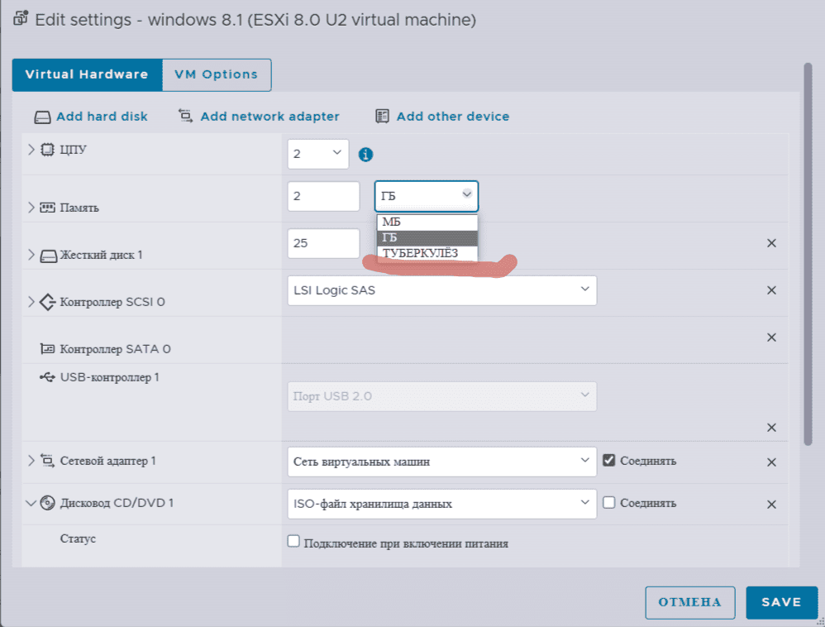The width and height of the screenshot is (825, 627).
Task: Remove Контроллер SCSI 0 with X icon
Action: [771, 290]
